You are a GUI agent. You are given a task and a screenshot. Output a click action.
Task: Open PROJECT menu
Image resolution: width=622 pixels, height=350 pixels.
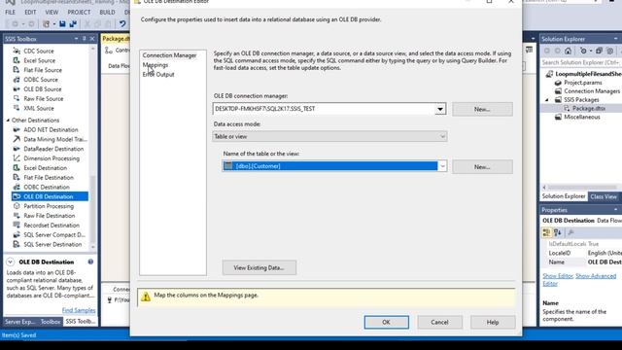coord(79,13)
